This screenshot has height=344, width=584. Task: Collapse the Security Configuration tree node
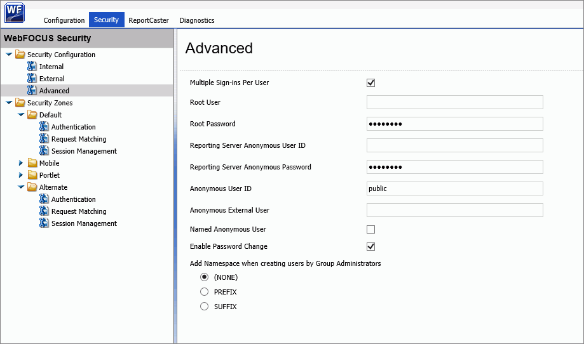9,55
